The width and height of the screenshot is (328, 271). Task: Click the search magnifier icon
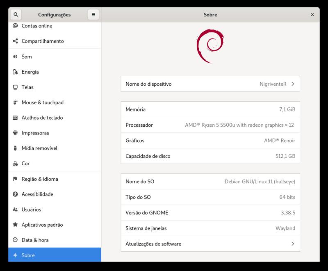coord(16,15)
